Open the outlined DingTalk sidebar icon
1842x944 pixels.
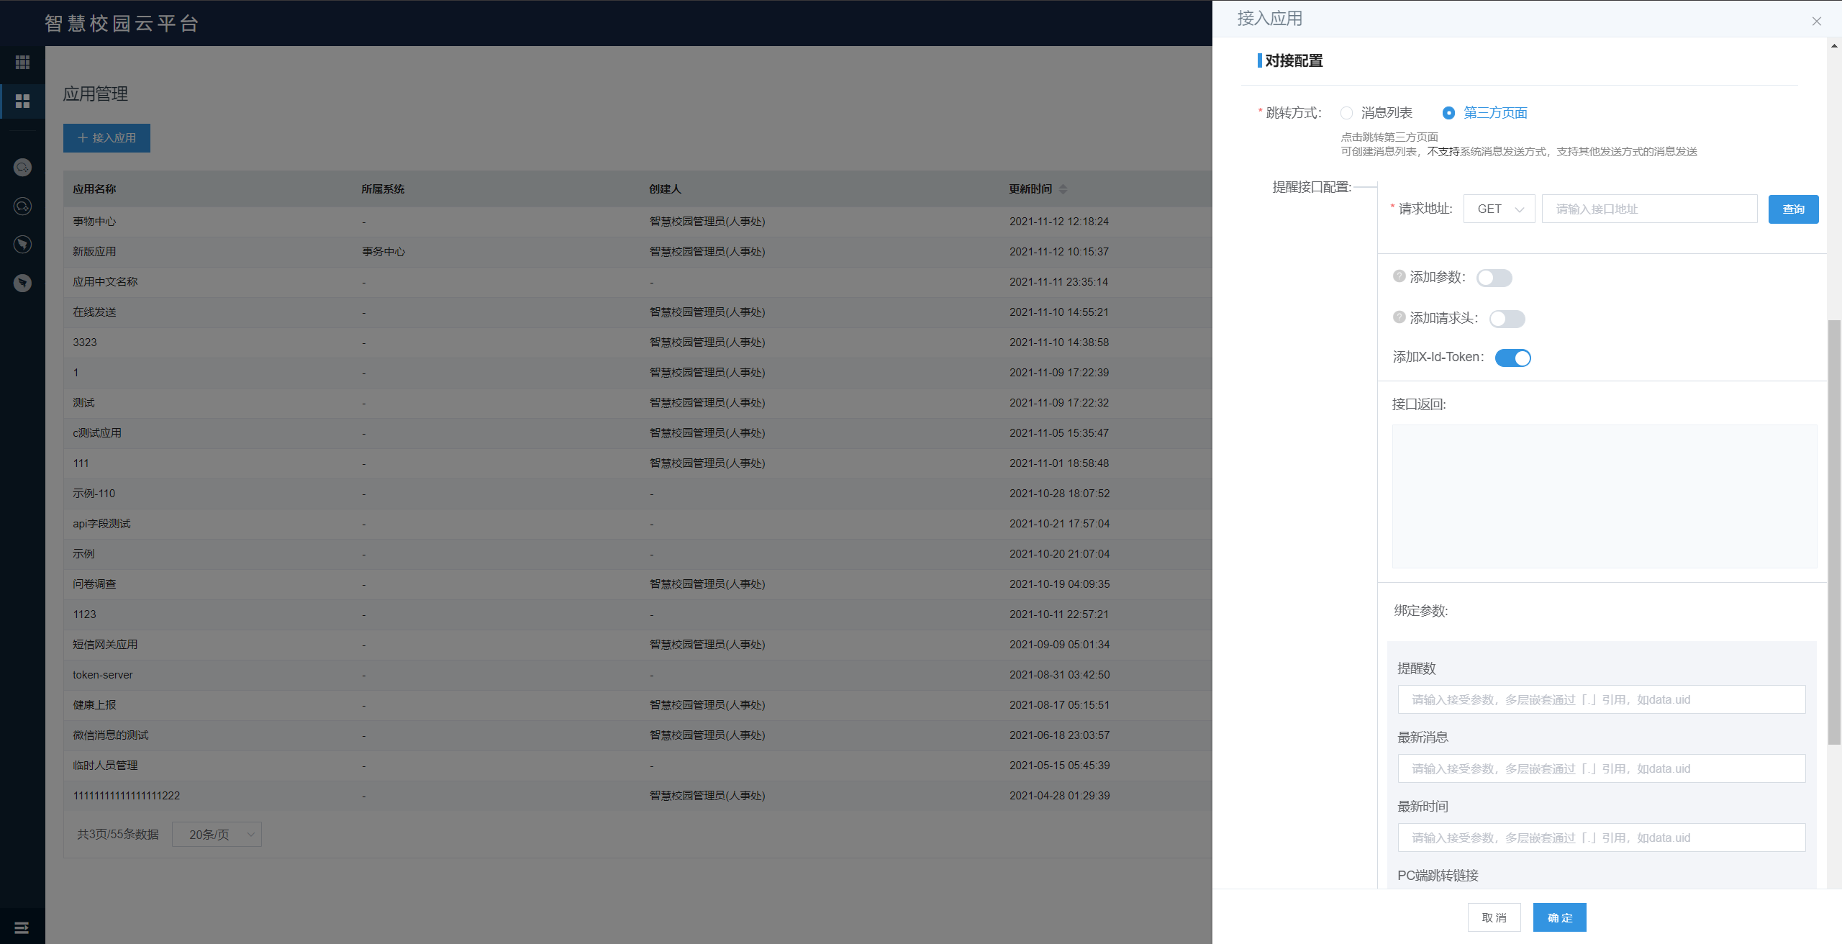22,245
